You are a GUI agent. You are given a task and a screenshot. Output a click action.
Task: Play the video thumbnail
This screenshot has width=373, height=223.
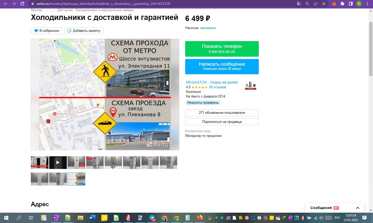coord(58,162)
